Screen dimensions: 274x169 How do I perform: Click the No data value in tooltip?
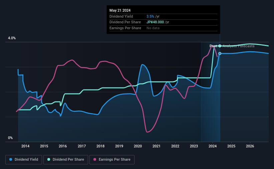point(153,28)
